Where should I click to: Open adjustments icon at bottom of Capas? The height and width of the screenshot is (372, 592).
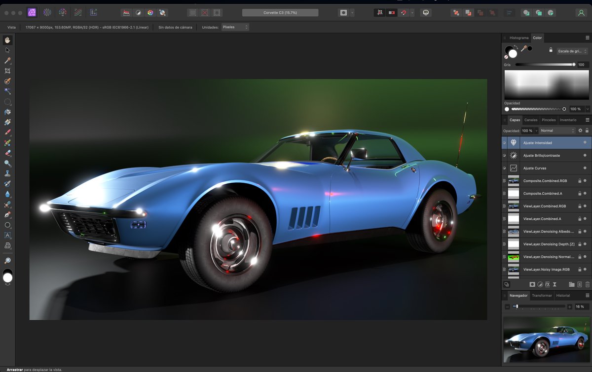(x=540, y=284)
